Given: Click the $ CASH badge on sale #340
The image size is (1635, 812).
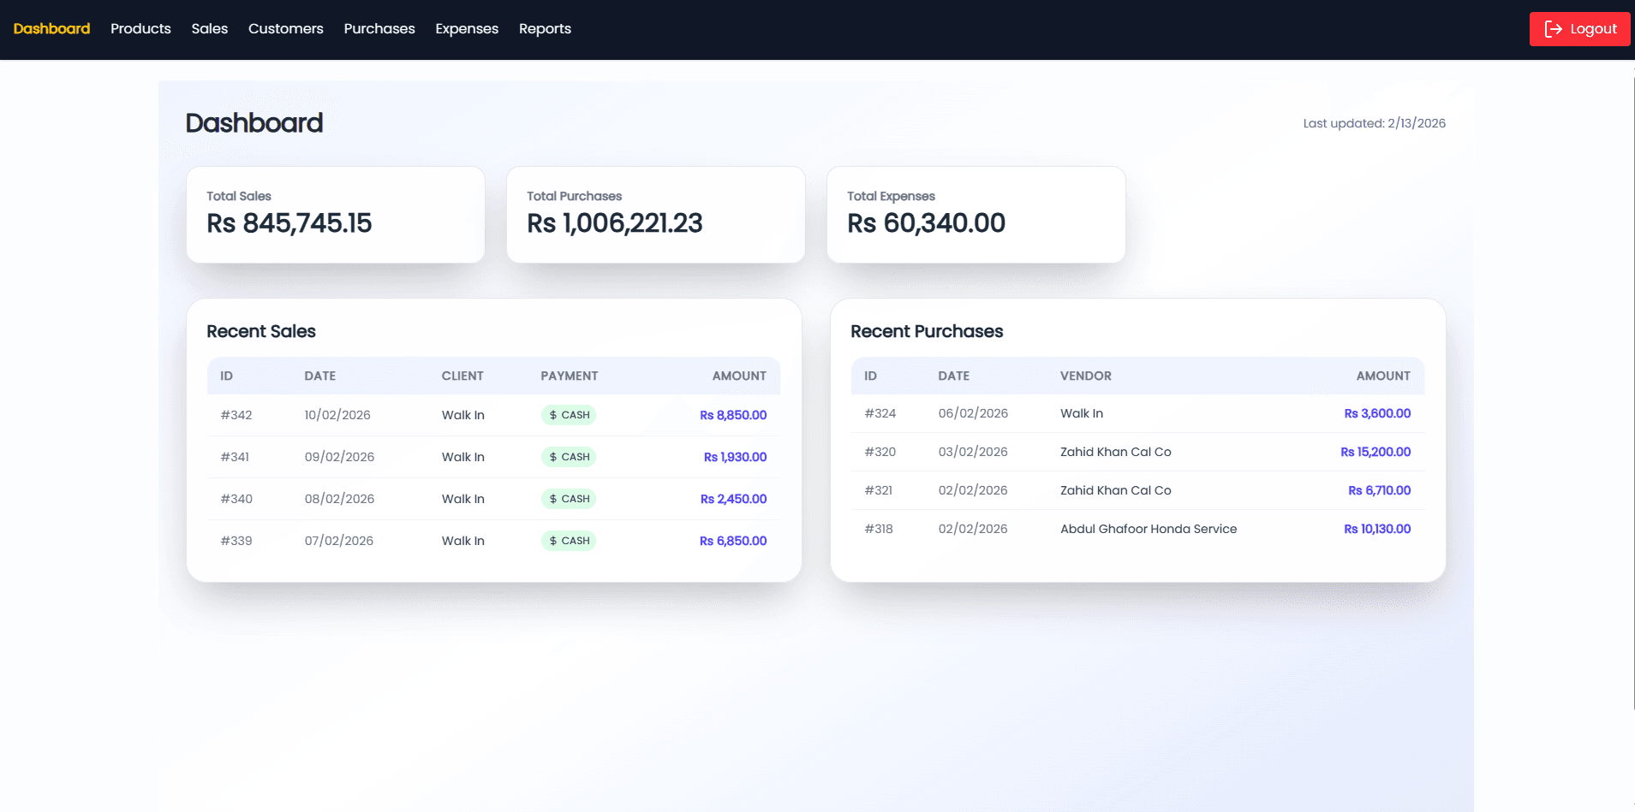Looking at the screenshot, I should coord(568,498).
